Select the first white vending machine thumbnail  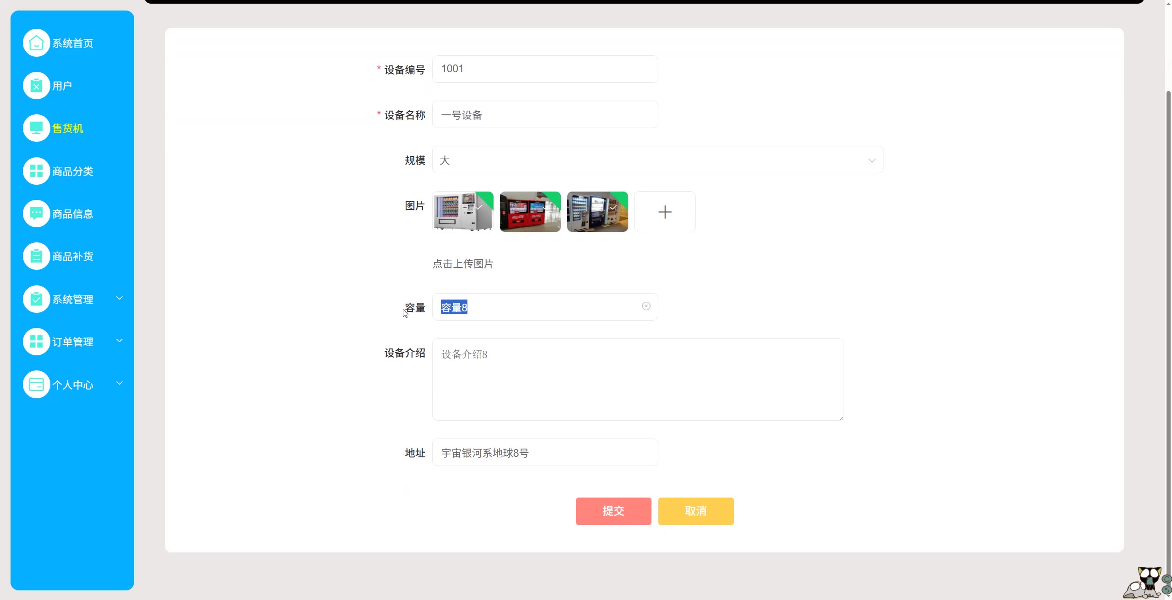click(x=463, y=212)
